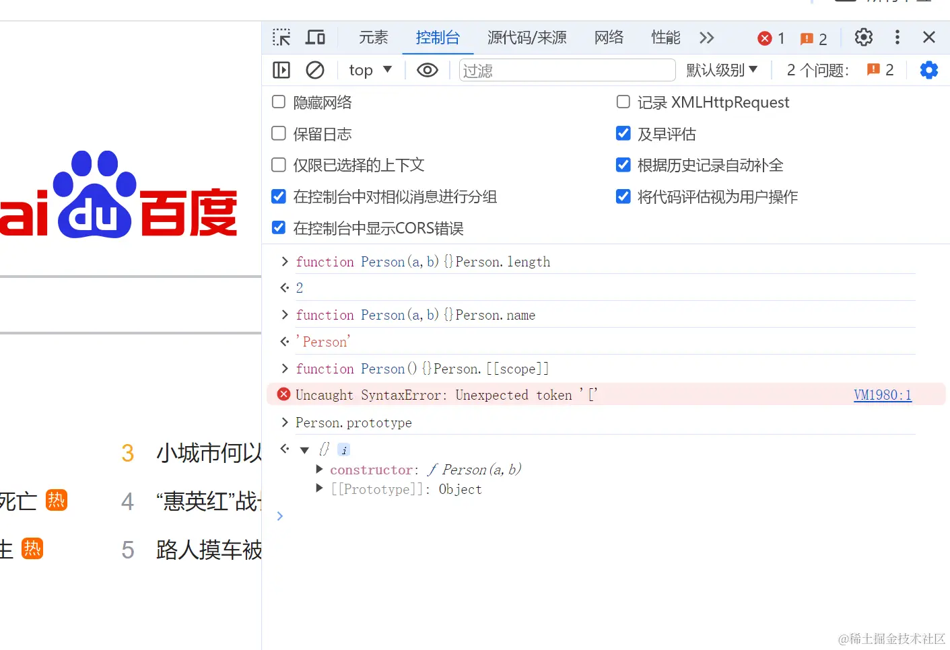Switch to the 网络 tab
Screen dimensions: 950x650
point(609,38)
